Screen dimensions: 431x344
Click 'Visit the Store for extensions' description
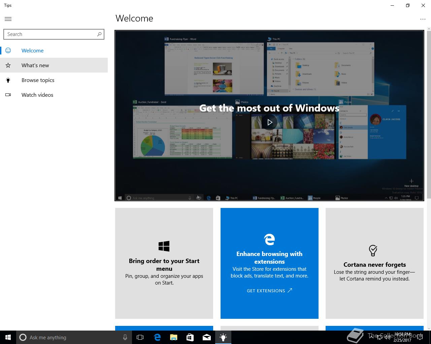tap(269, 272)
